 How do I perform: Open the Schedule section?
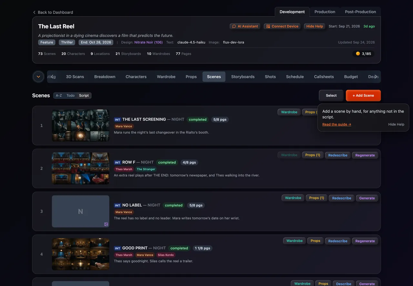point(295,77)
